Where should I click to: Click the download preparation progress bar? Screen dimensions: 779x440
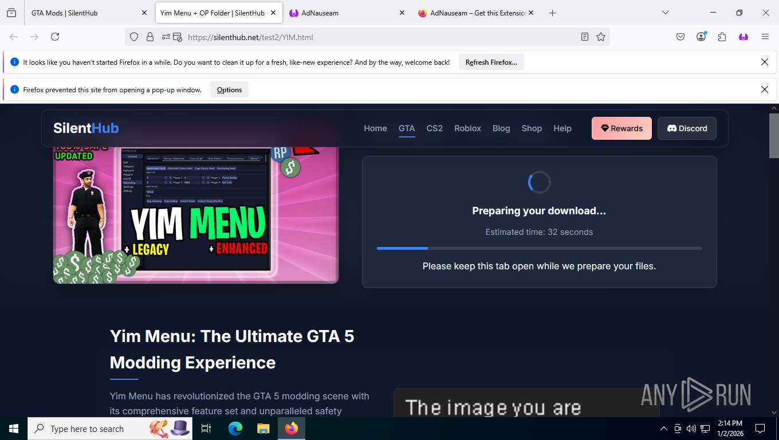point(539,248)
